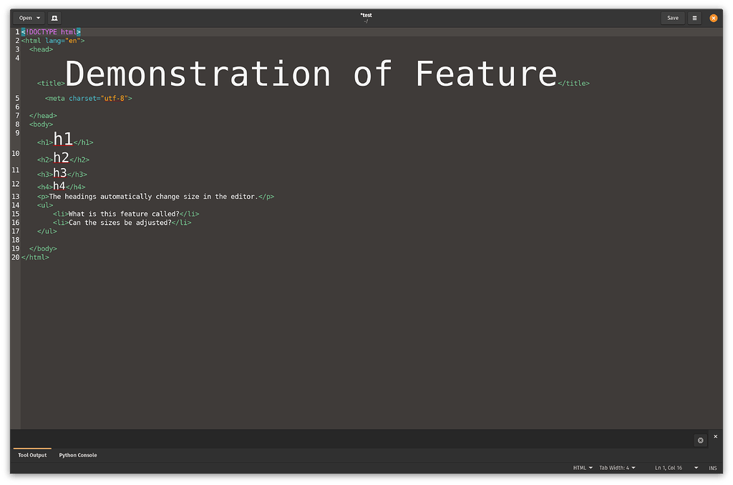
Task: Click the DOCTYPE declaration on line 1
Action: click(x=50, y=31)
